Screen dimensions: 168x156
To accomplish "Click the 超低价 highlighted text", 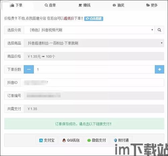I will coord(69,18).
